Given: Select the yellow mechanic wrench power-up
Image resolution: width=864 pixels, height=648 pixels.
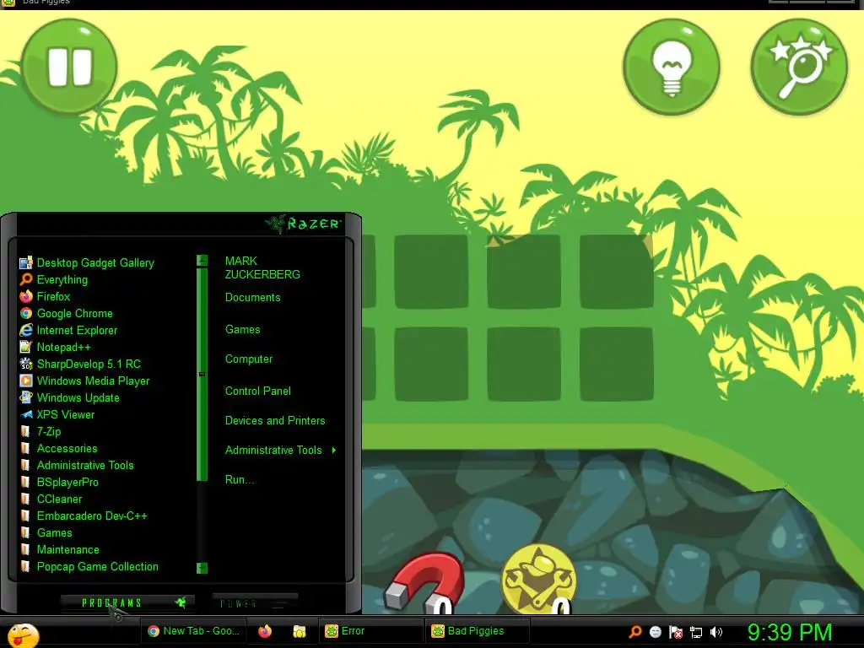Looking at the screenshot, I should (539, 579).
